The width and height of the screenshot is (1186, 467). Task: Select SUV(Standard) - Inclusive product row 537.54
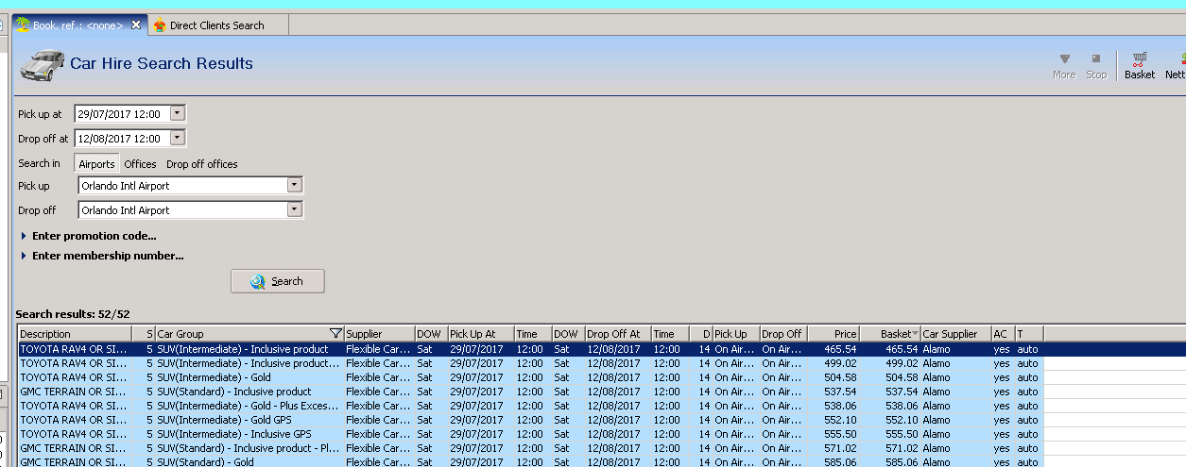tap(529, 392)
